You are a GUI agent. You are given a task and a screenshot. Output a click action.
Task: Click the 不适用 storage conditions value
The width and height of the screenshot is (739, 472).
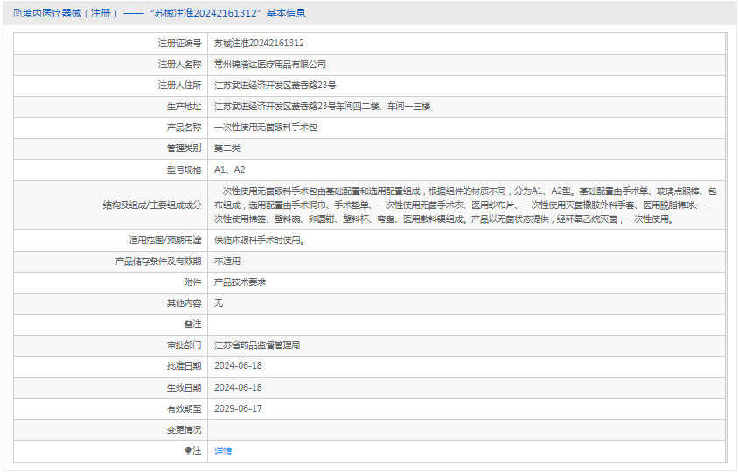[227, 261]
